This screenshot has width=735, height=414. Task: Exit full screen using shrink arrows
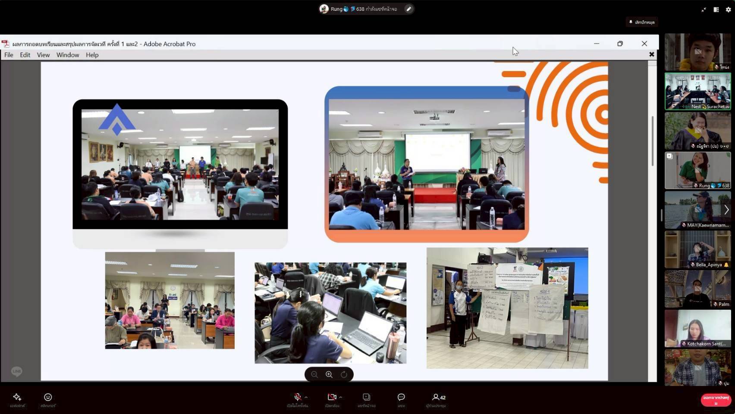pyautogui.click(x=704, y=9)
